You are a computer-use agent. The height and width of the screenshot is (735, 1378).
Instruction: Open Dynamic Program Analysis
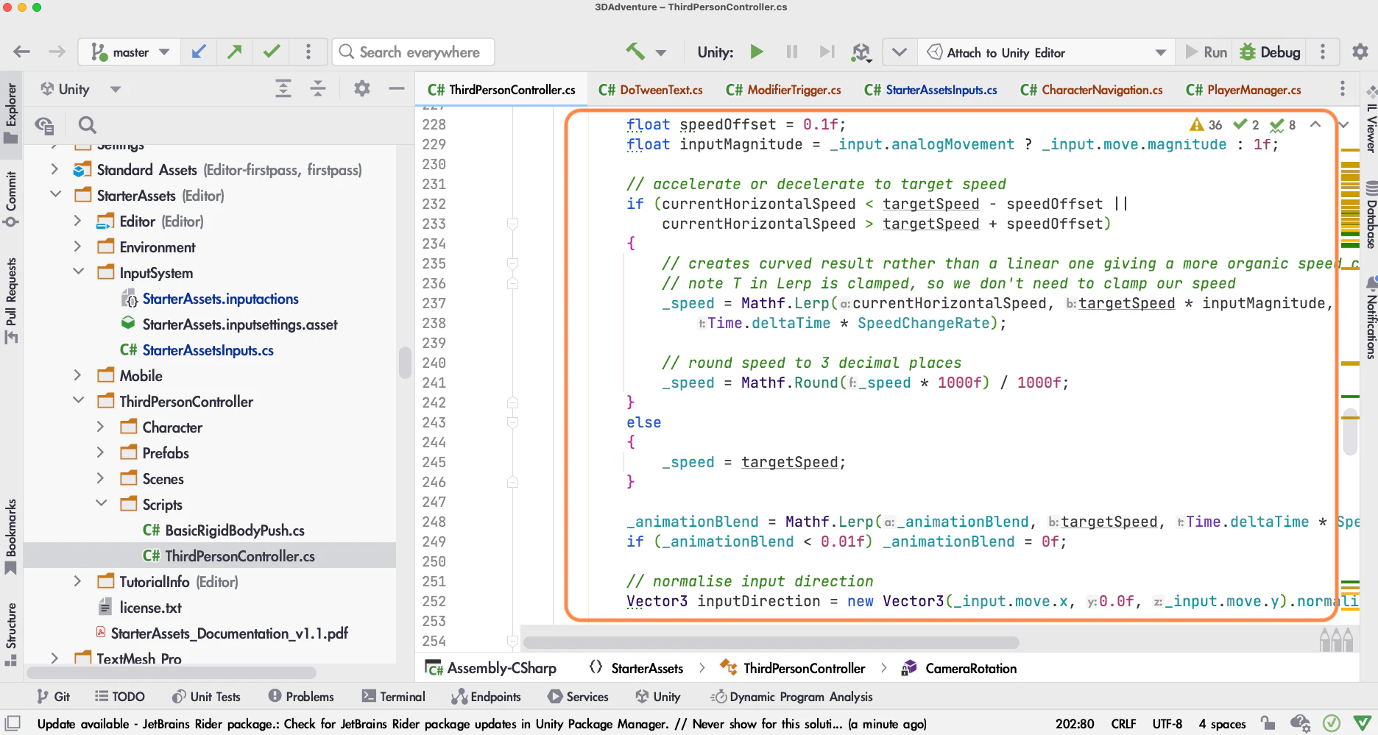click(791, 696)
